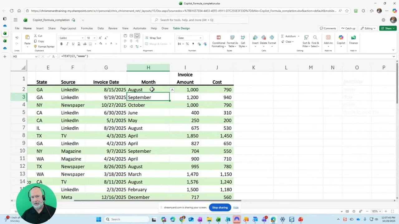Open the font size dropdown

[94, 38]
